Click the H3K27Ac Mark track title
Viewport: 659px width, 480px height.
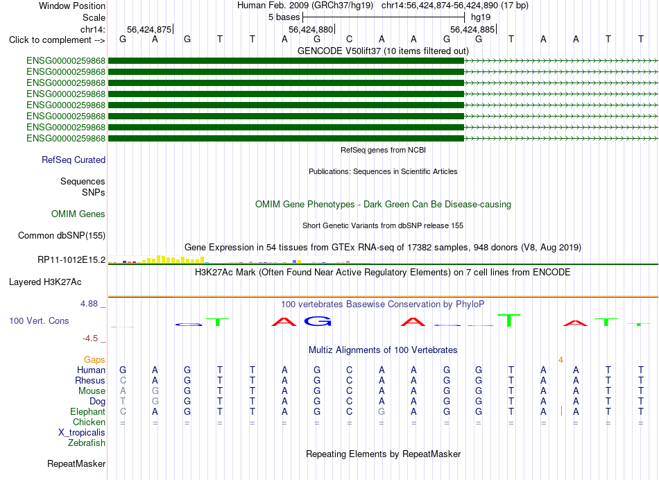(x=383, y=273)
